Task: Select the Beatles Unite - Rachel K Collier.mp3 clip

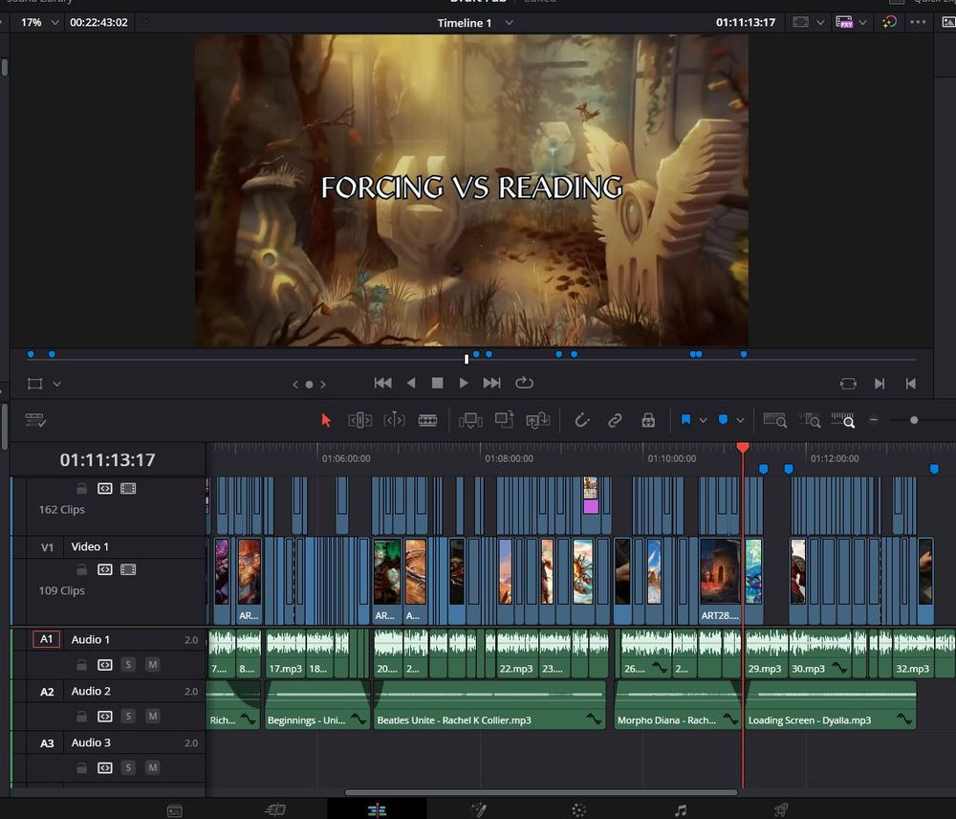Action: click(489, 705)
